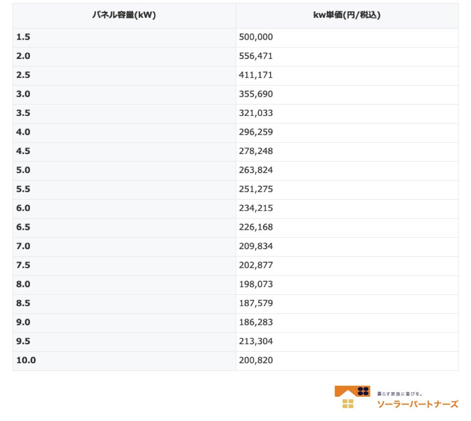This screenshot has height=421, width=471.
Task: Click the 355,690 price cell
Action: tap(256, 94)
